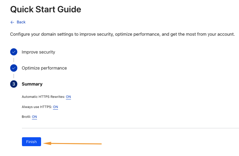Click the domain settings description paragraph

[x=122, y=34]
